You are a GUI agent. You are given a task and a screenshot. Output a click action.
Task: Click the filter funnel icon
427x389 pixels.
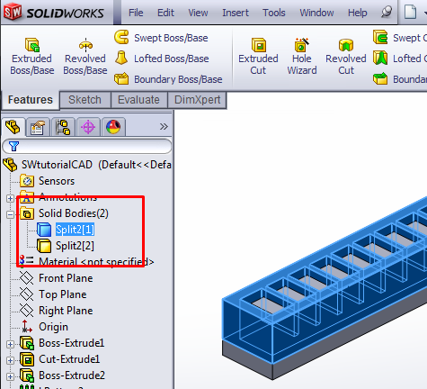point(13,147)
